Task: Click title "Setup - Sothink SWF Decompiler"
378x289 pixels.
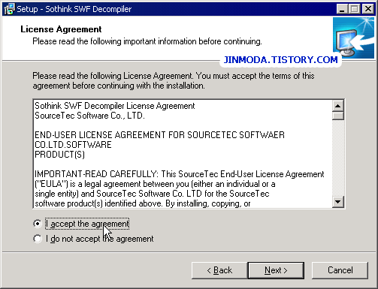Action: 74,9
